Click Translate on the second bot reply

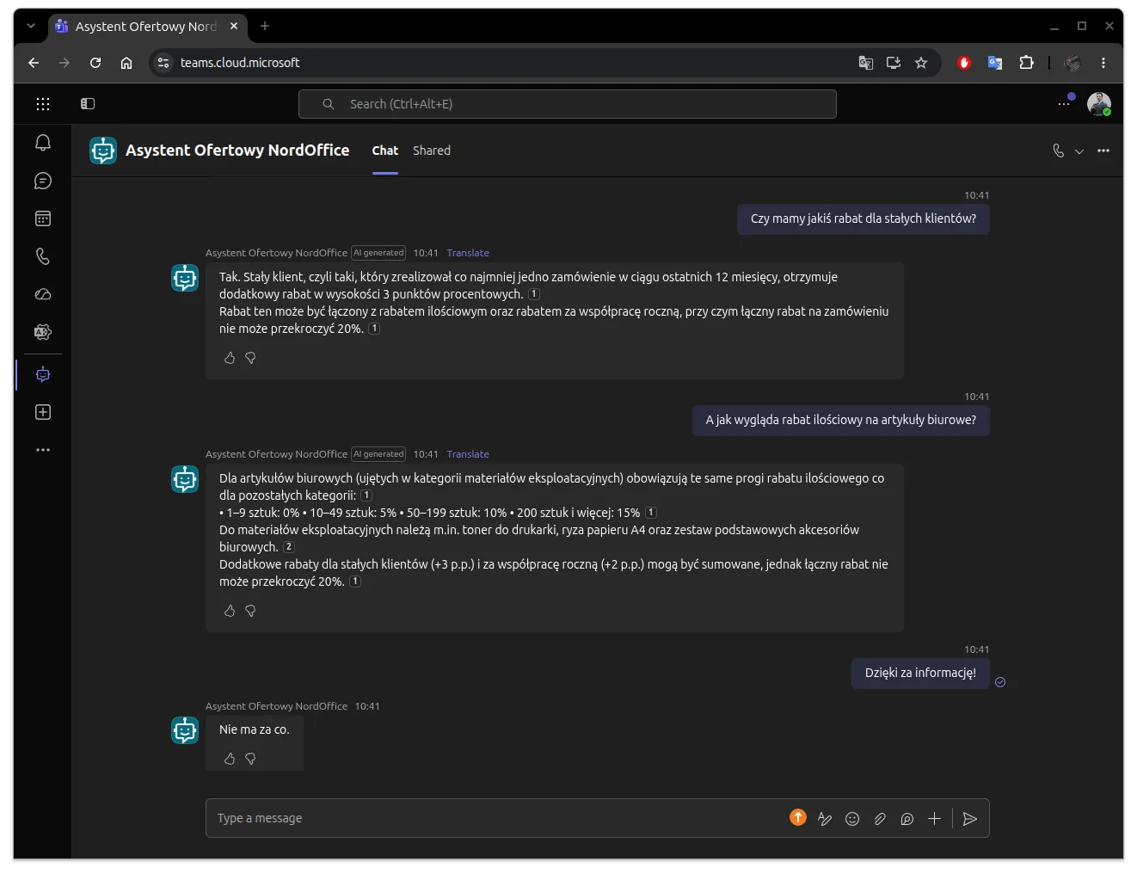(468, 454)
